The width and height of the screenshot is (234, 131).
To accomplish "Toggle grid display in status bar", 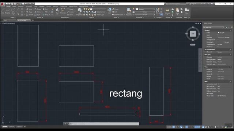I will pos(174,127).
